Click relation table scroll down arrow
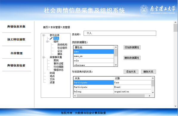The height and width of the screenshot is (116, 178). 153,92
